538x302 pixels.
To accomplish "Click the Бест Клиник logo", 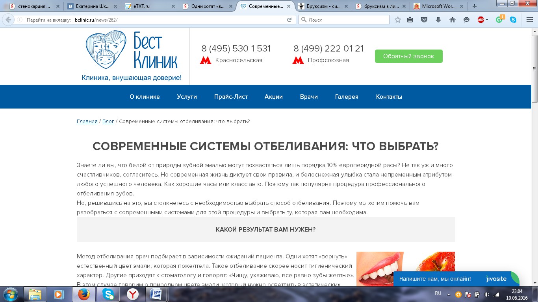I will (132, 56).
